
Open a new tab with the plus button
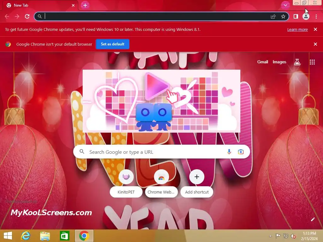[85, 5]
